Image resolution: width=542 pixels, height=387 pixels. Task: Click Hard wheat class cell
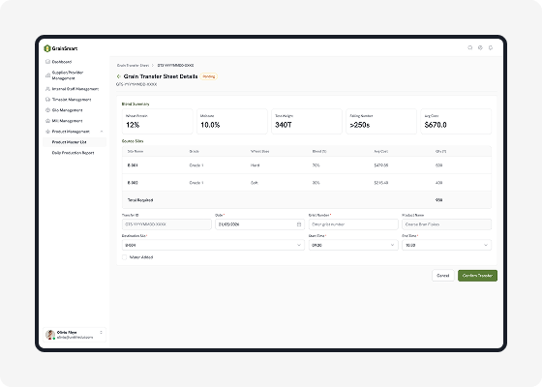tap(255, 165)
